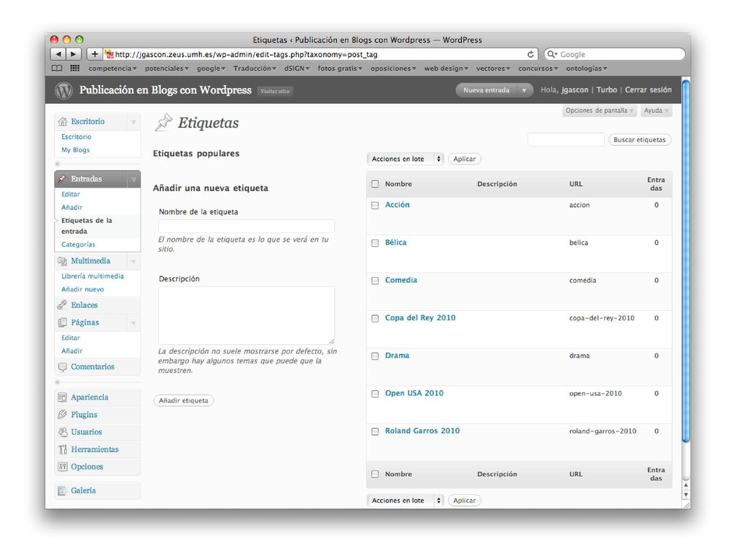Open the competencia bookmarks folder
The width and height of the screenshot is (739, 554).
[x=113, y=69]
